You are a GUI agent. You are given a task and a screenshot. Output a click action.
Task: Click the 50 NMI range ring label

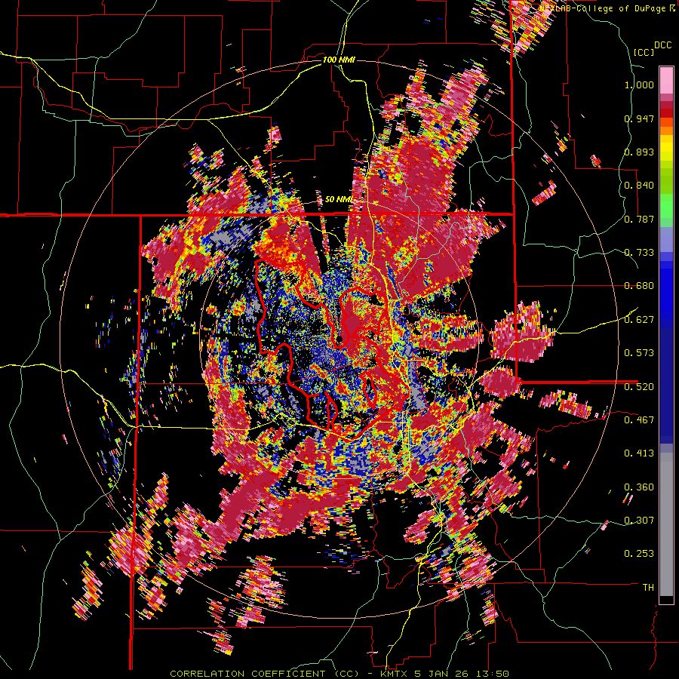click(339, 200)
